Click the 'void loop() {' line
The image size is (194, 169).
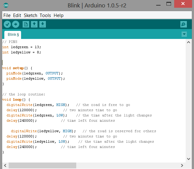(x=16, y=100)
